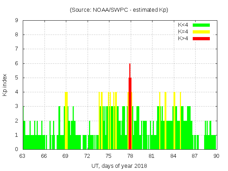Image resolution: width=228 pixels, height=171 pixels.
Task: Click the yellow K=4 legend swatch
Action: tap(201, 32)
